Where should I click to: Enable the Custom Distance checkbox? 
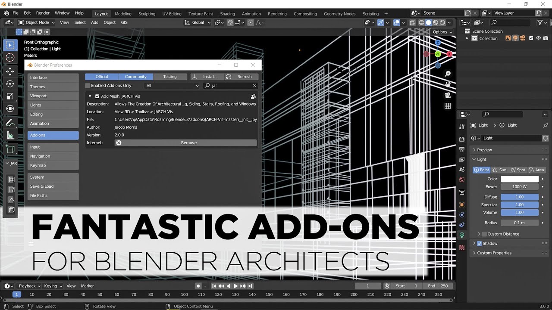[484, 234]
